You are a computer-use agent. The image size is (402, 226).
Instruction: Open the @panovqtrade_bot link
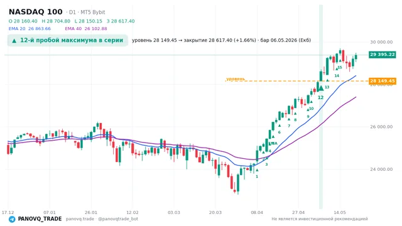pyautogui.click(x=118, y=219)
